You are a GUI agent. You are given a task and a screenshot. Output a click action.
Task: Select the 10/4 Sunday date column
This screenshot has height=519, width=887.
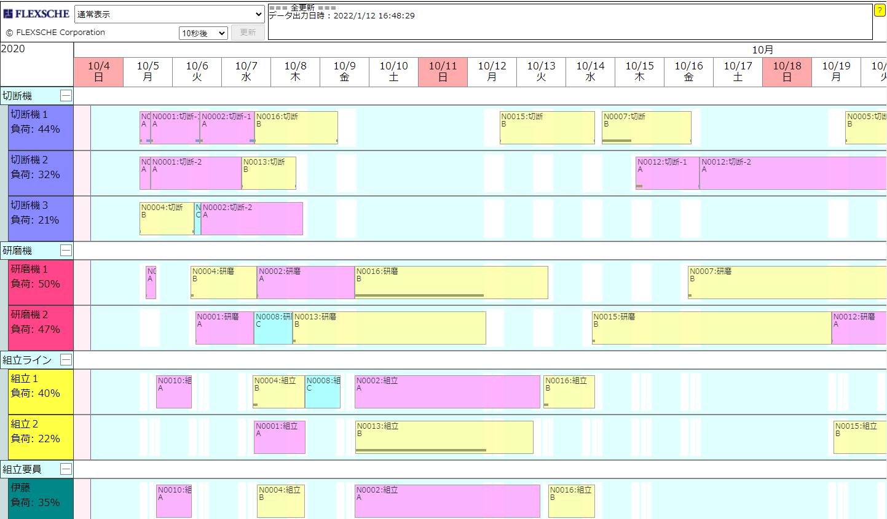(98, 72)
